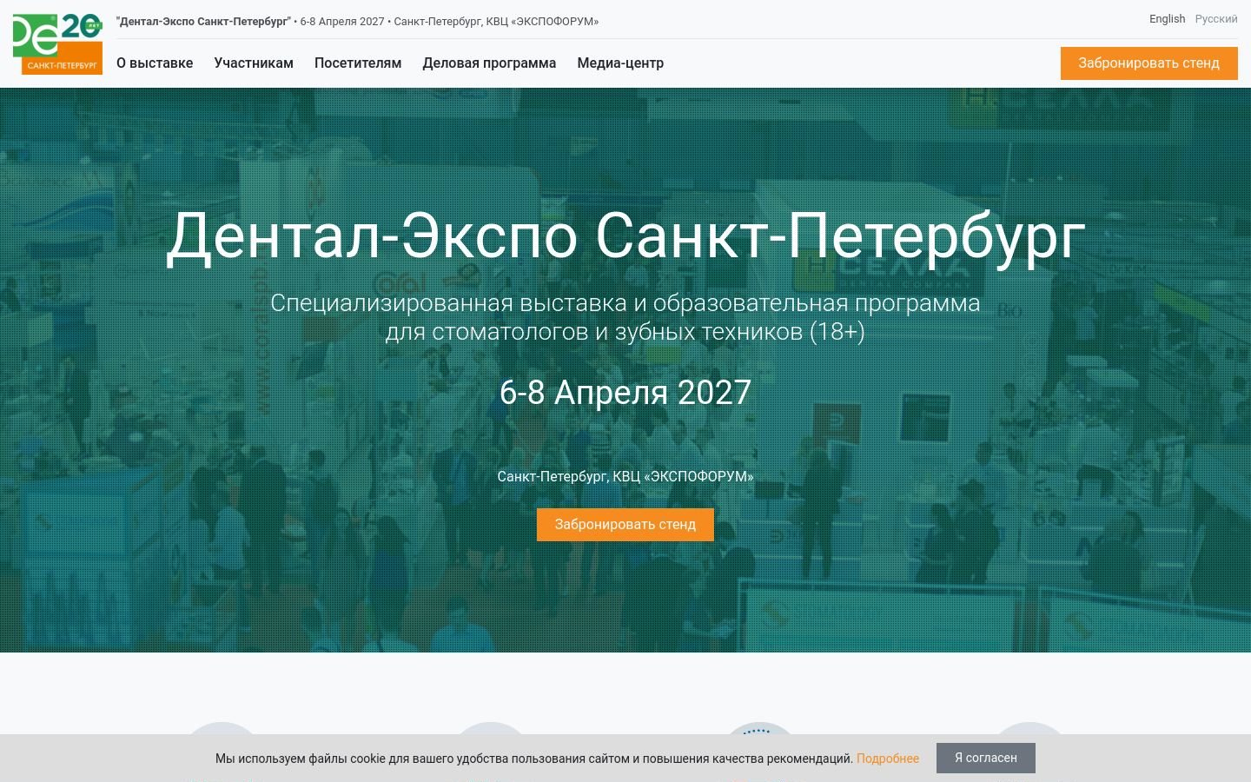Select the Русский language link
The height and width of the screenshot is (782, 1251).
click(1216, 19)
